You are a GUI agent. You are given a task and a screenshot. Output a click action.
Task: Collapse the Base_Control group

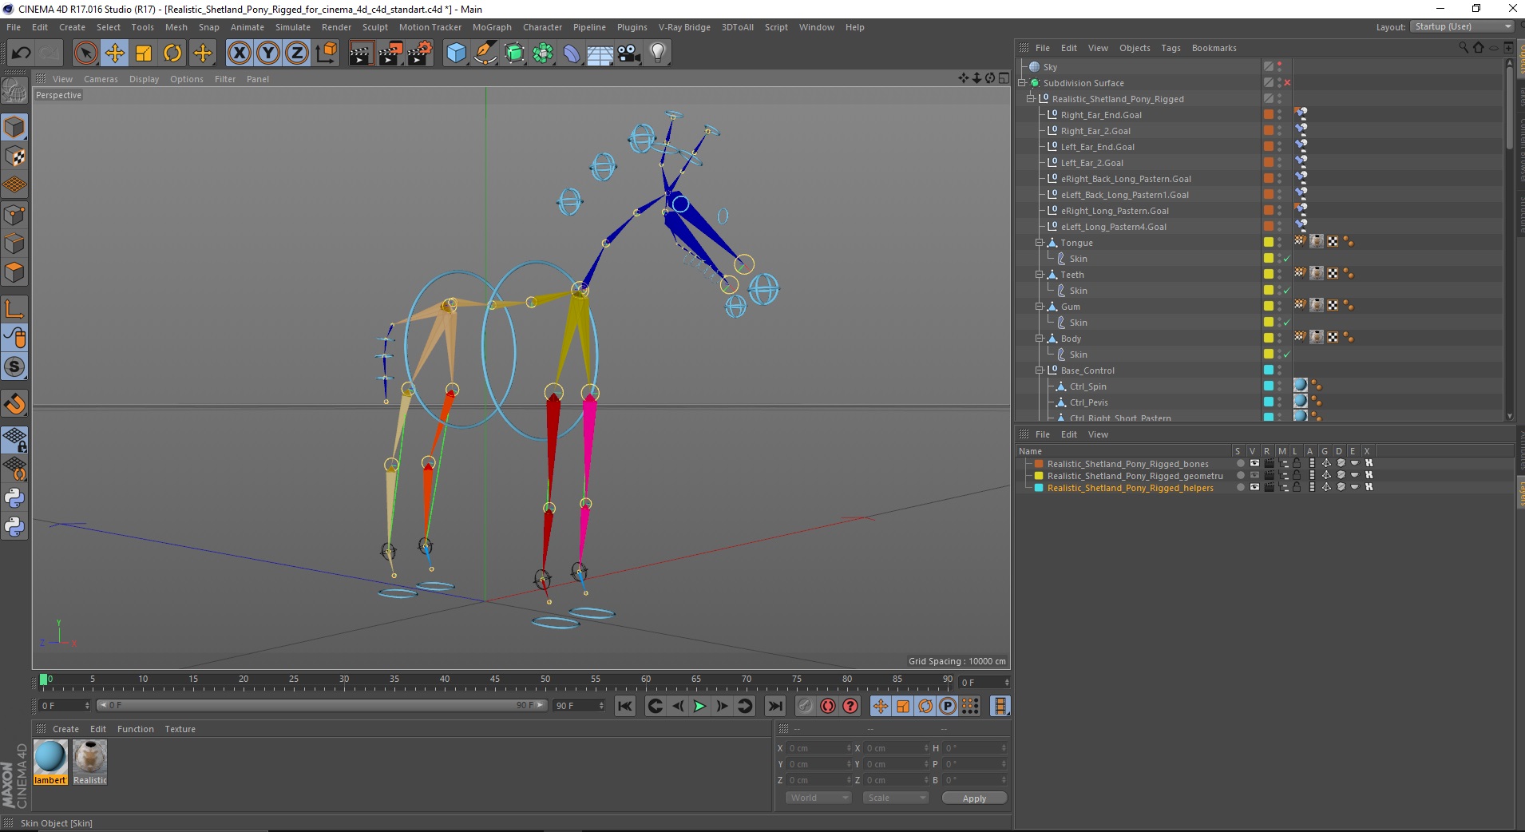(x=1040, y=370)
